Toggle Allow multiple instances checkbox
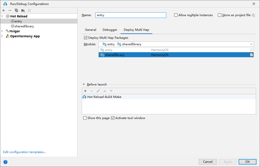The image size is (260, 167). coord(176,15)
